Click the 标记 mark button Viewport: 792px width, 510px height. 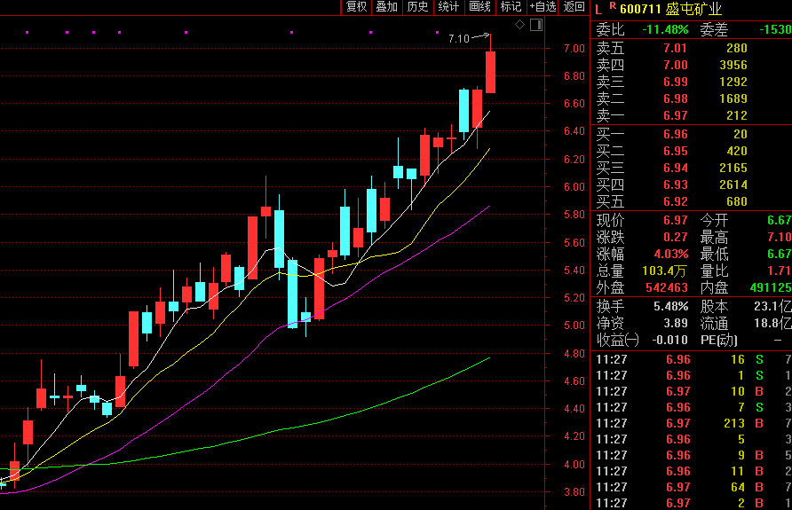pos(511,7)
